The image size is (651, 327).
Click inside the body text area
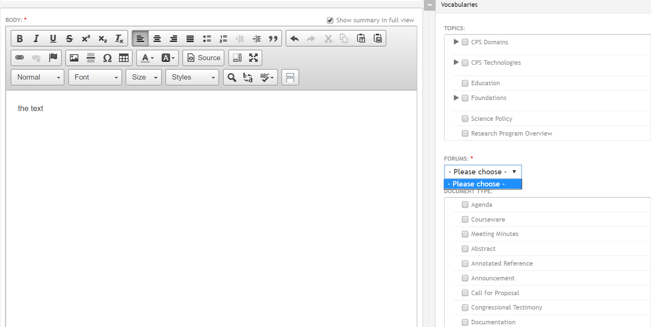211,189
